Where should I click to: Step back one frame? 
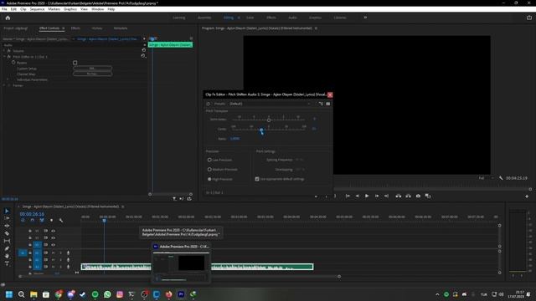pos(358,196)
